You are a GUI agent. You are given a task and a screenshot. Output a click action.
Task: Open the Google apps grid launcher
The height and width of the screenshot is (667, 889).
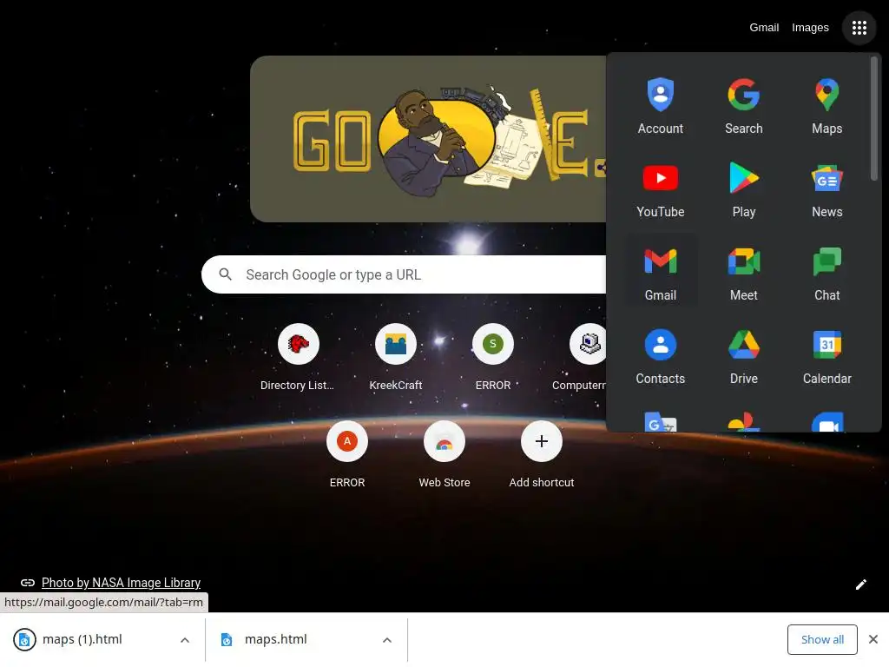pyautogui.click(x=859, y=27)
